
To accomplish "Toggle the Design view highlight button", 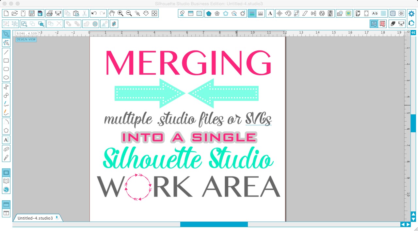I will point(373,23).
